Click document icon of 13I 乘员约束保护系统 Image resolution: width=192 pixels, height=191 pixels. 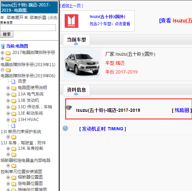pyautogui.click(x=13, y=126)
